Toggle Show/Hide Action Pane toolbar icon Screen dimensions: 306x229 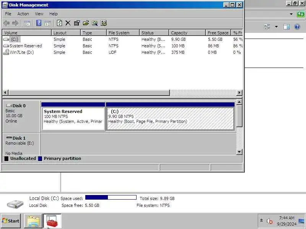tap(48, 23)
